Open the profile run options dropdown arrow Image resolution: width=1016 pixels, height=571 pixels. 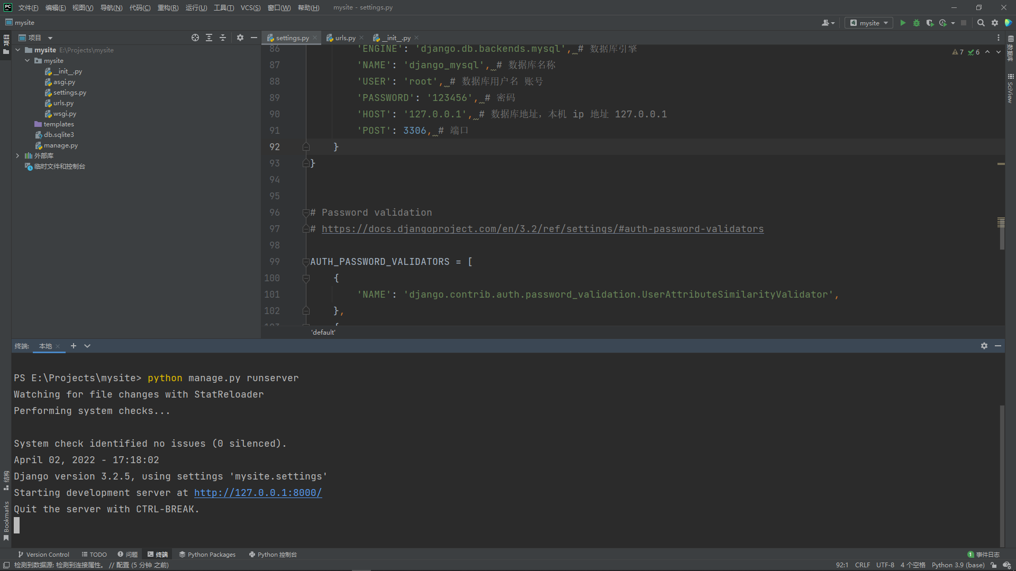[x=953, y=23]
